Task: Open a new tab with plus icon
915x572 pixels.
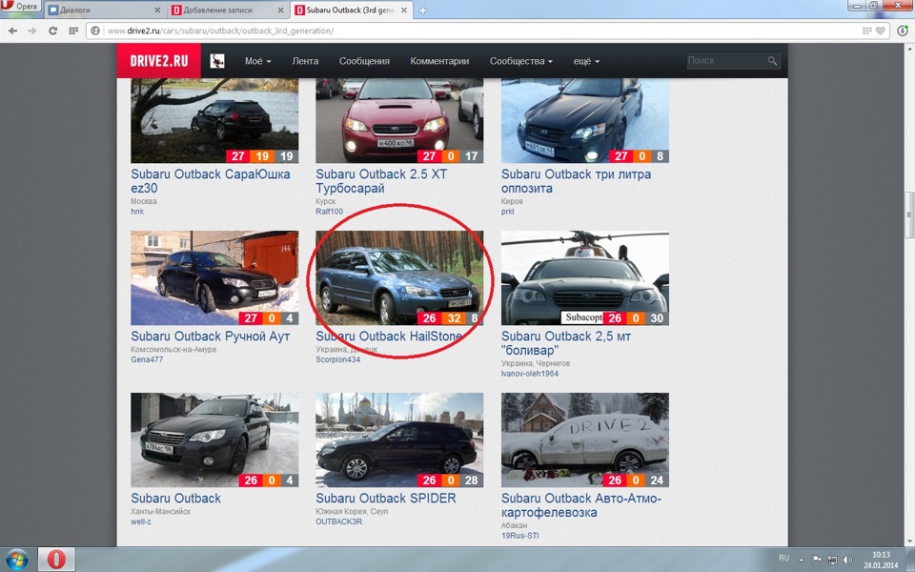Action: point(422,10)
